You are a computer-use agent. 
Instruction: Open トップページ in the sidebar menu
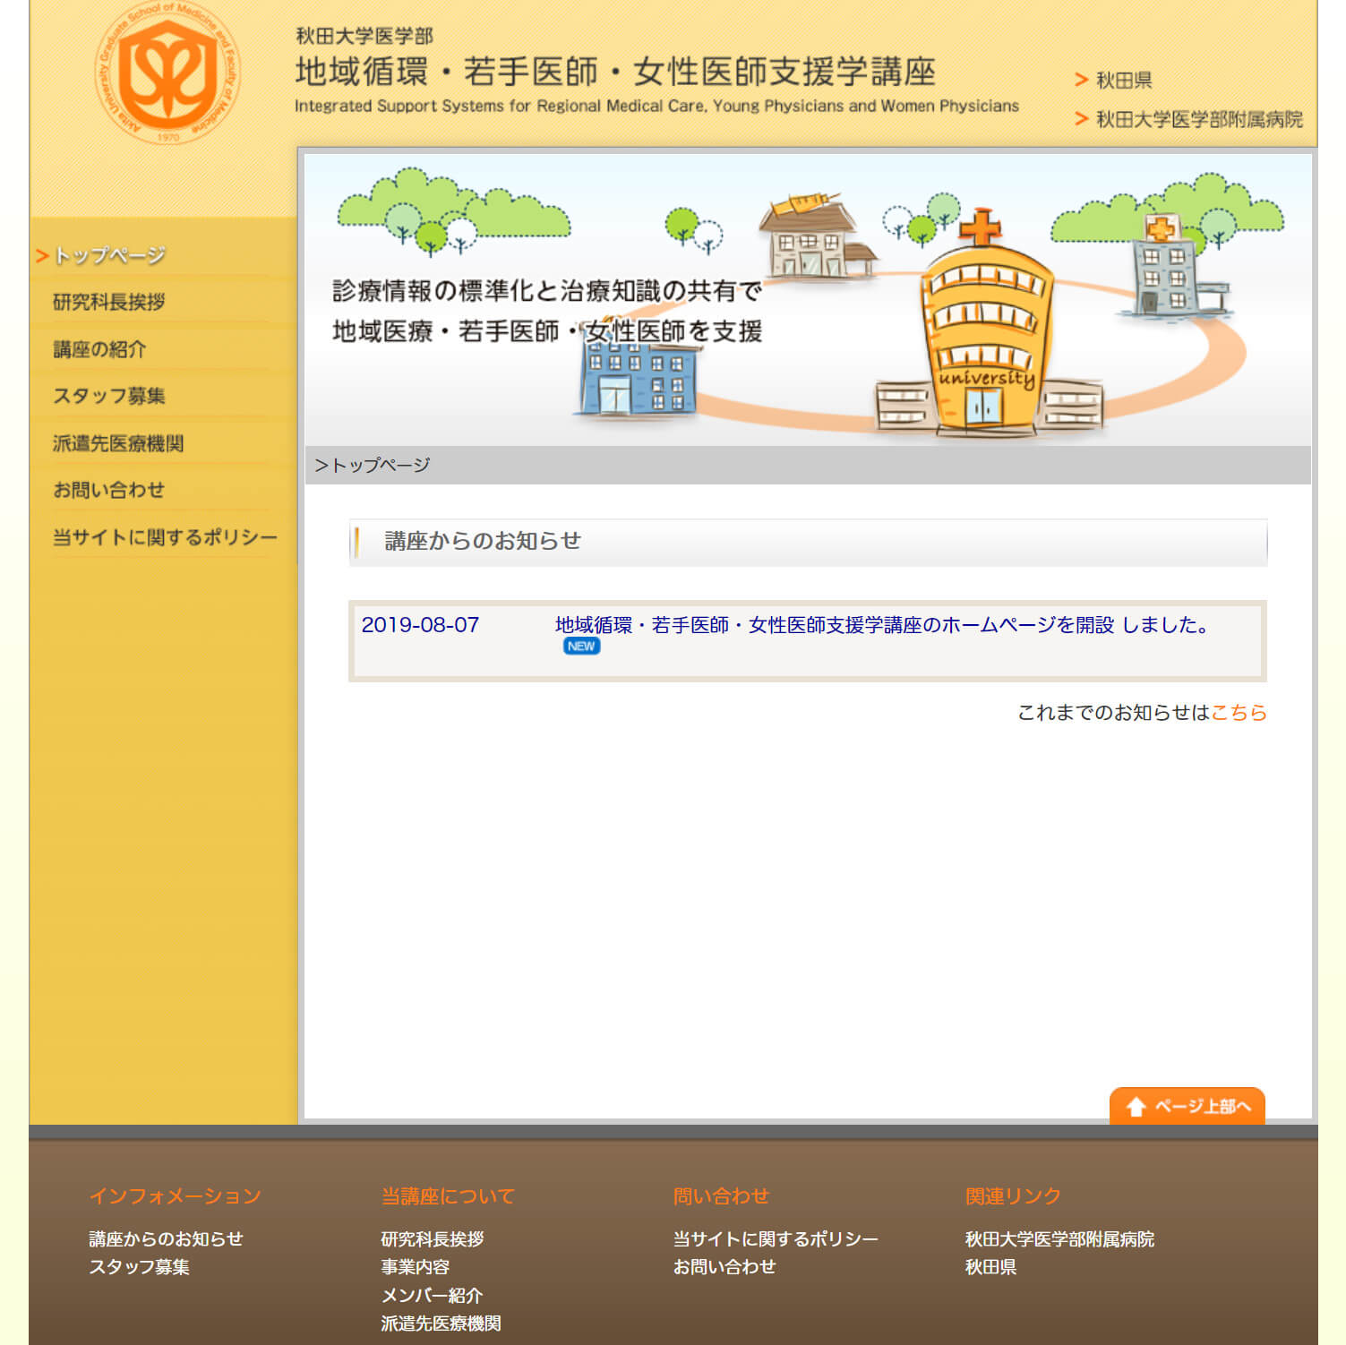(110, 255)
